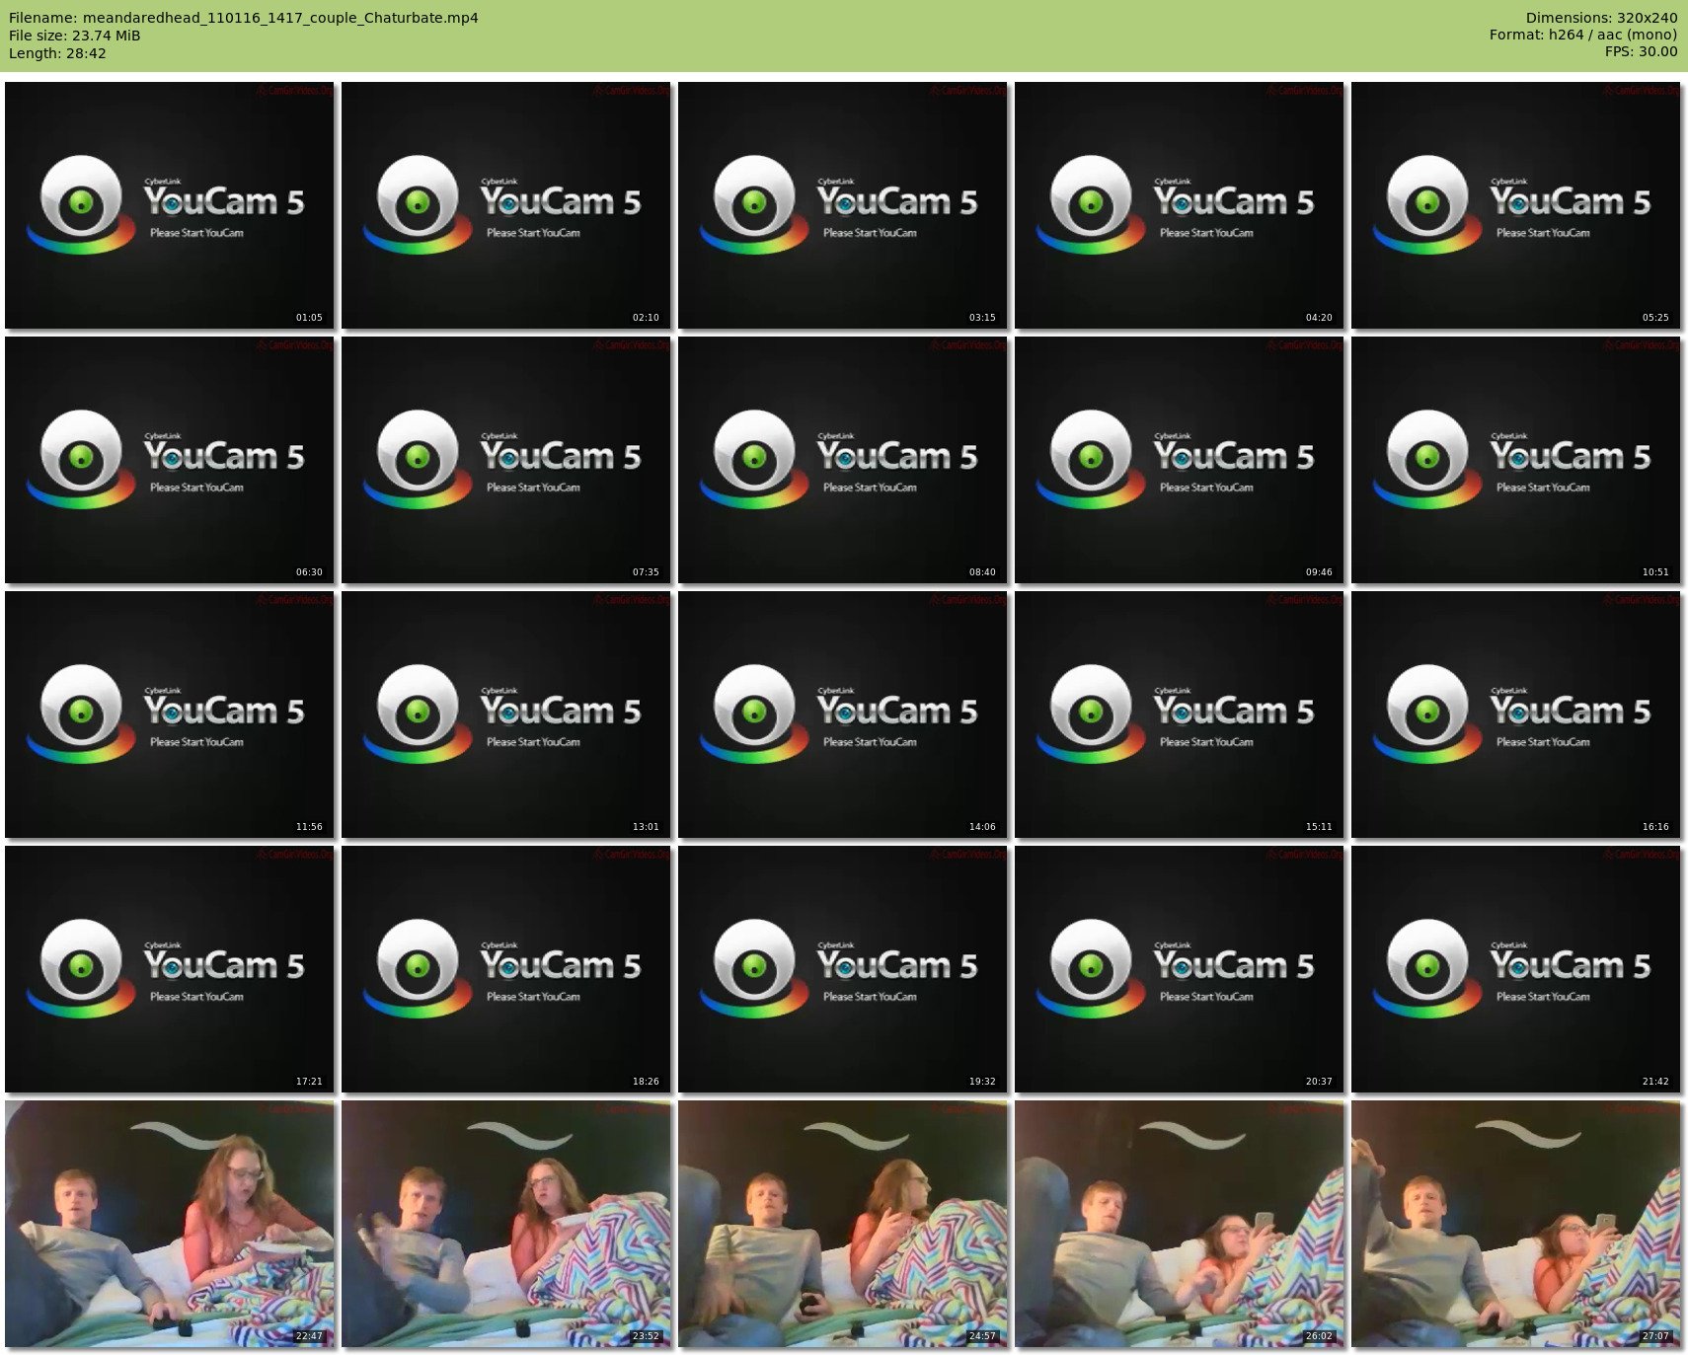This screenshot has height=1355, width=1688.
Task: Click the Filename line in the header
Action: (x=244, y=18)
